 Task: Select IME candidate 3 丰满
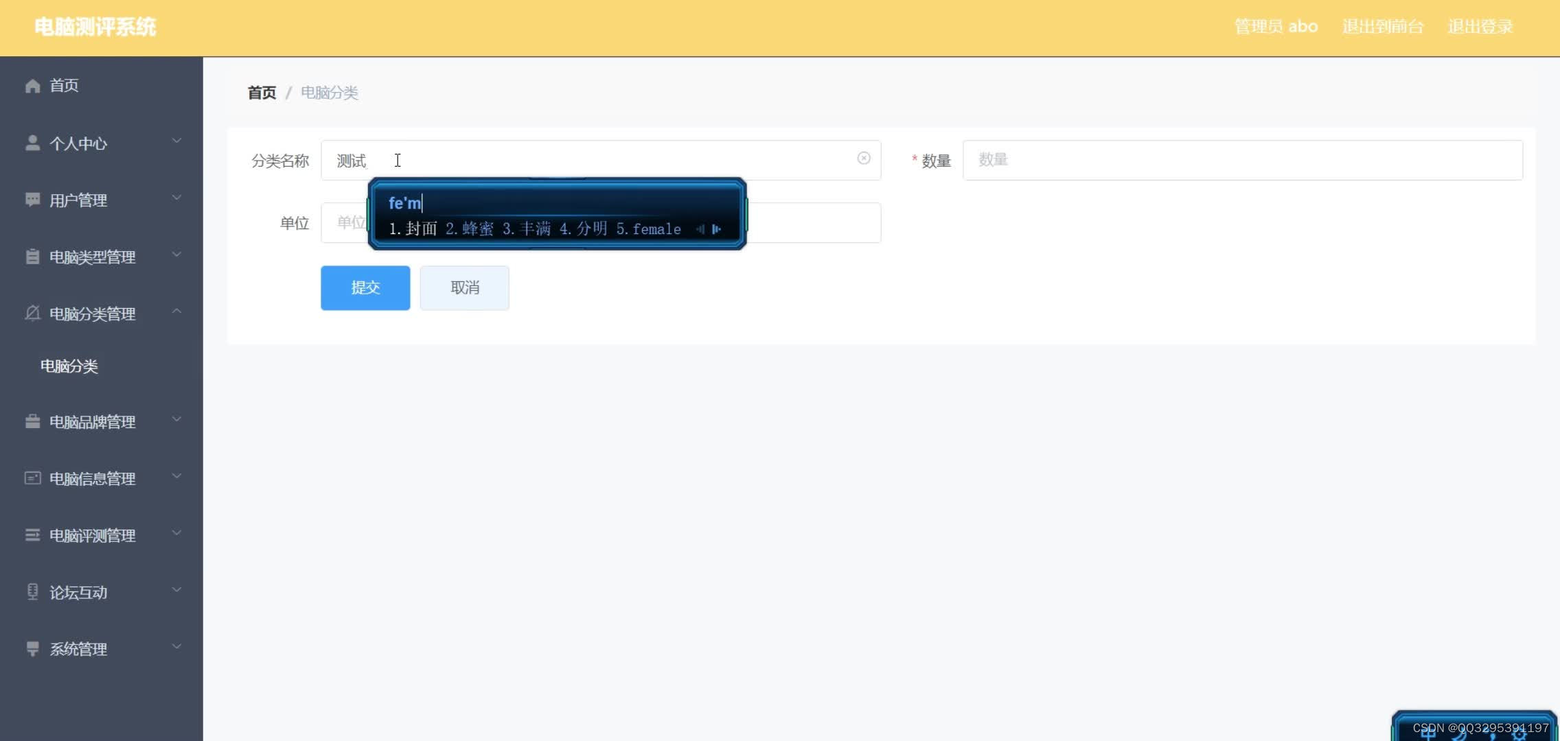(x=527, y=229)
